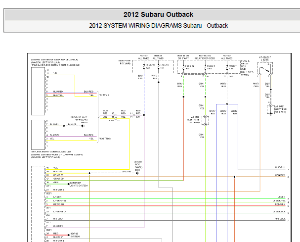Select the "WHT/BLK" label at right-edge terminal 7
The width and height of the screenshot is (300, 242).
point(280,219)
